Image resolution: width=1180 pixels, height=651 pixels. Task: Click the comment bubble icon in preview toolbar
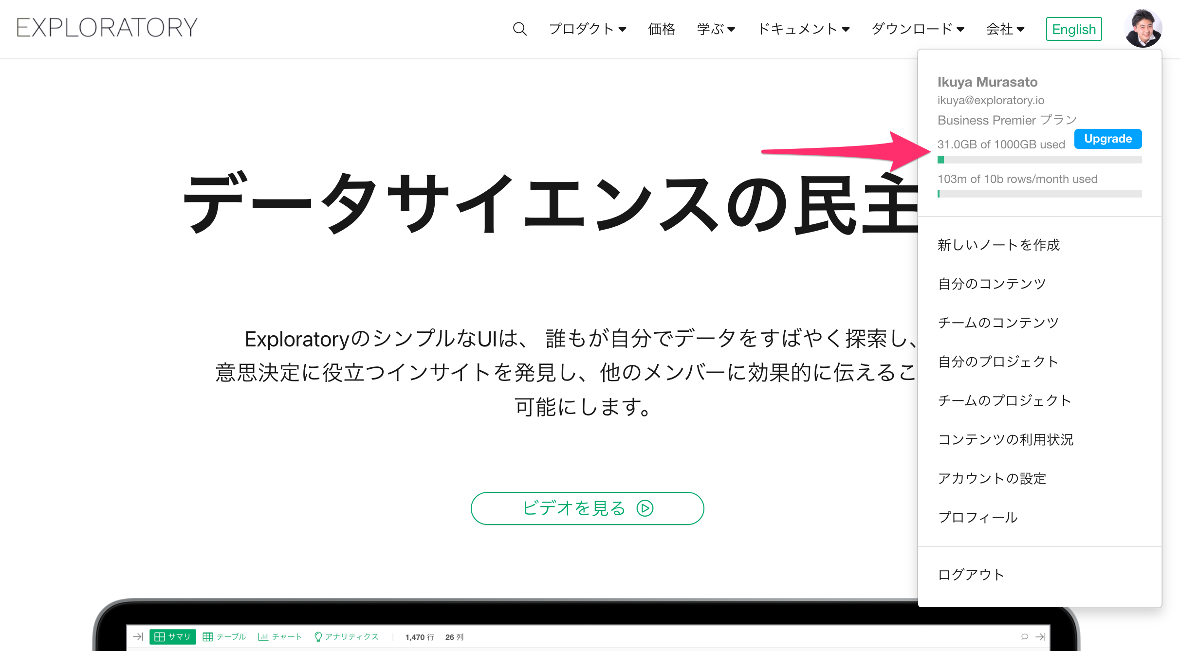1025,636
